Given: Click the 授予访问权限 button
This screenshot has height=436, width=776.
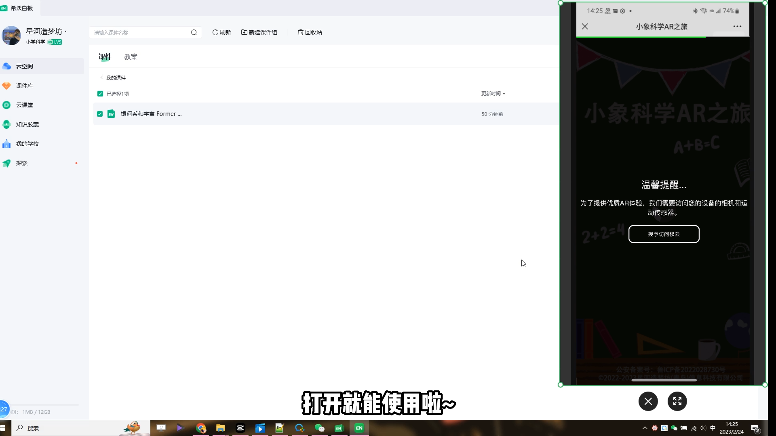Looking at the screenshot, I should point(664,234).
